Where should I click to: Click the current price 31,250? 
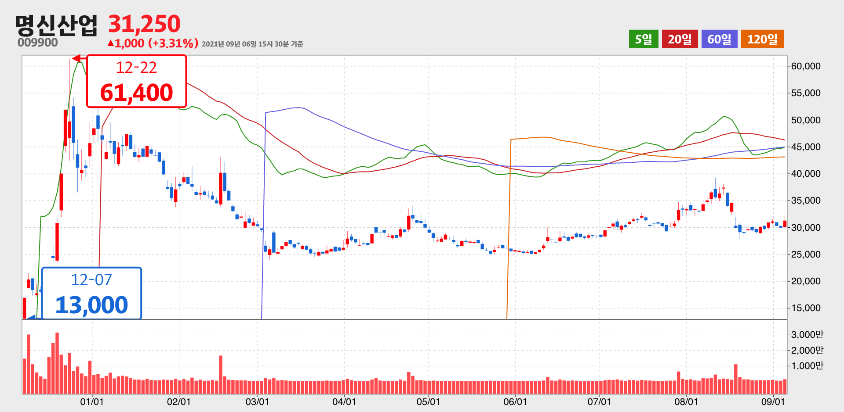pos(144,24)
